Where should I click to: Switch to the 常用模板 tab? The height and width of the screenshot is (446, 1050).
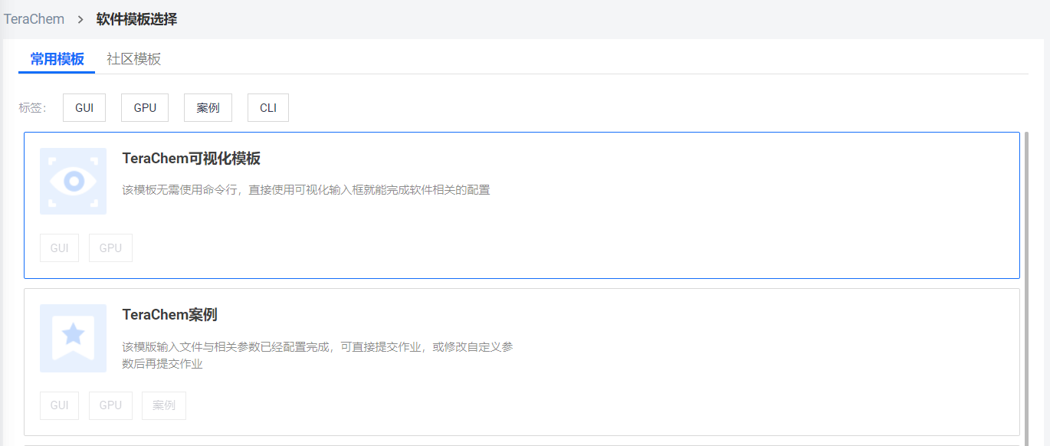point(57,59)
